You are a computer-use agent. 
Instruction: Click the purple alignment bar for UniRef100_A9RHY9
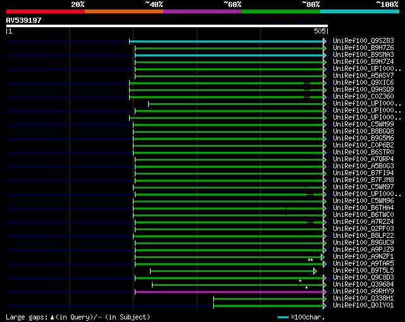(229, 292)
